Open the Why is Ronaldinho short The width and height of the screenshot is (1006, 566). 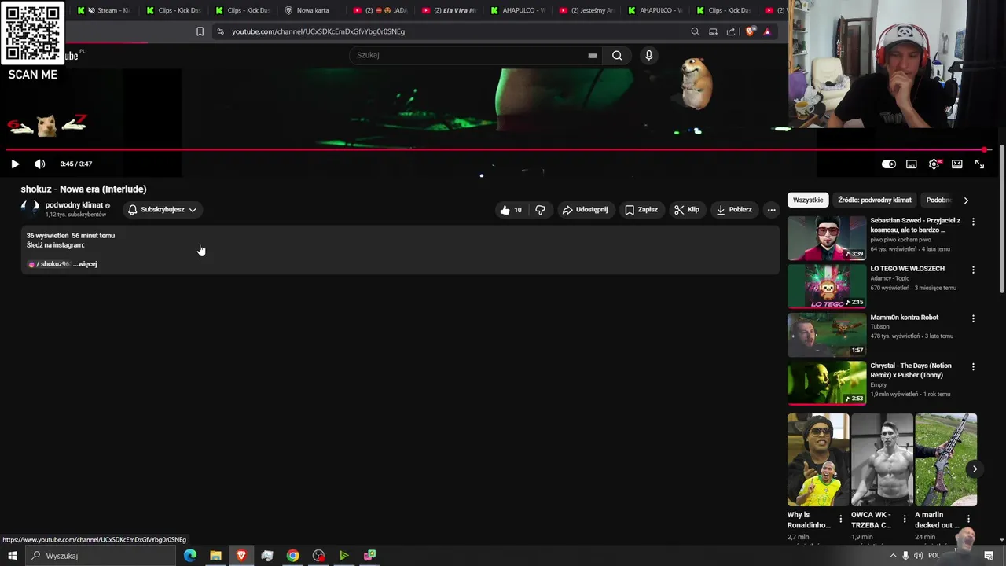(818, 460)
